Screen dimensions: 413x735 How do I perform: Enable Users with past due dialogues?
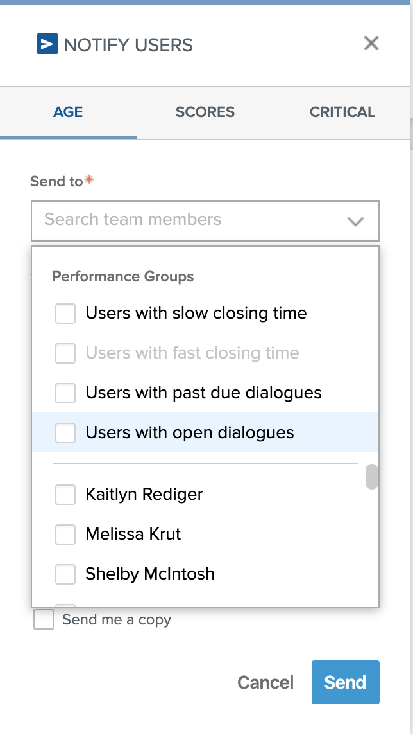click(65, 393)
